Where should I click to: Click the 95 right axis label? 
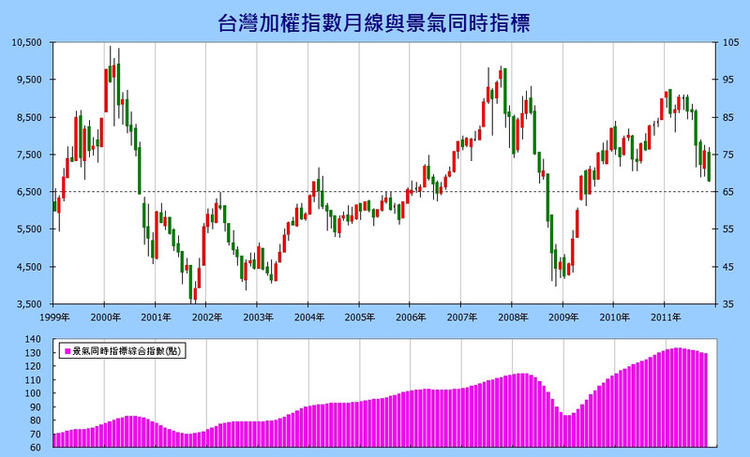728,80
